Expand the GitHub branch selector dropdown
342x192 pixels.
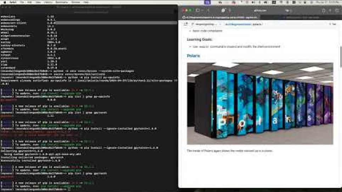coord(204,24)
